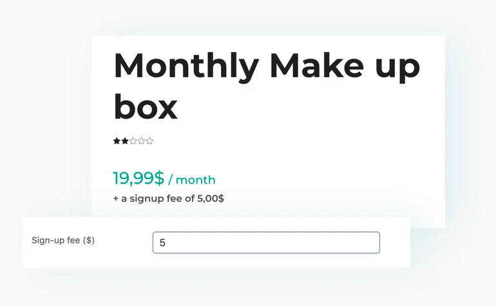The height and width of the screenshot is (306, 496).
Task: Click the word 'signup' in the fee note
Action: [x=145, y=199]
